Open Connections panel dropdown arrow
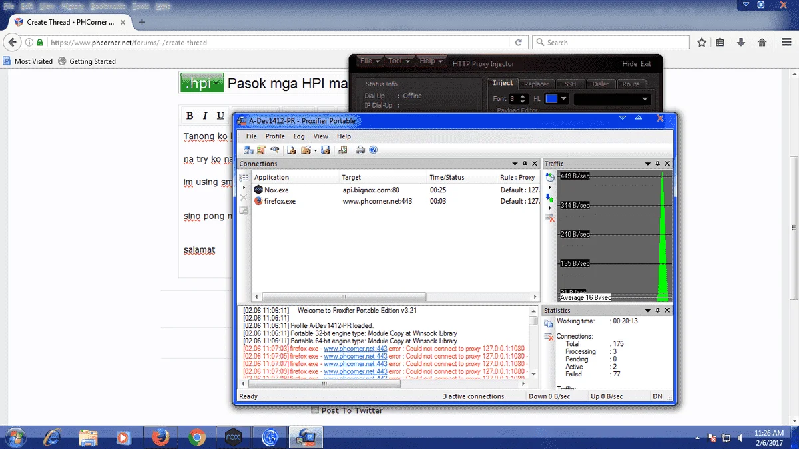This screenshot has height=449, width=799. [x=515, y=164]
